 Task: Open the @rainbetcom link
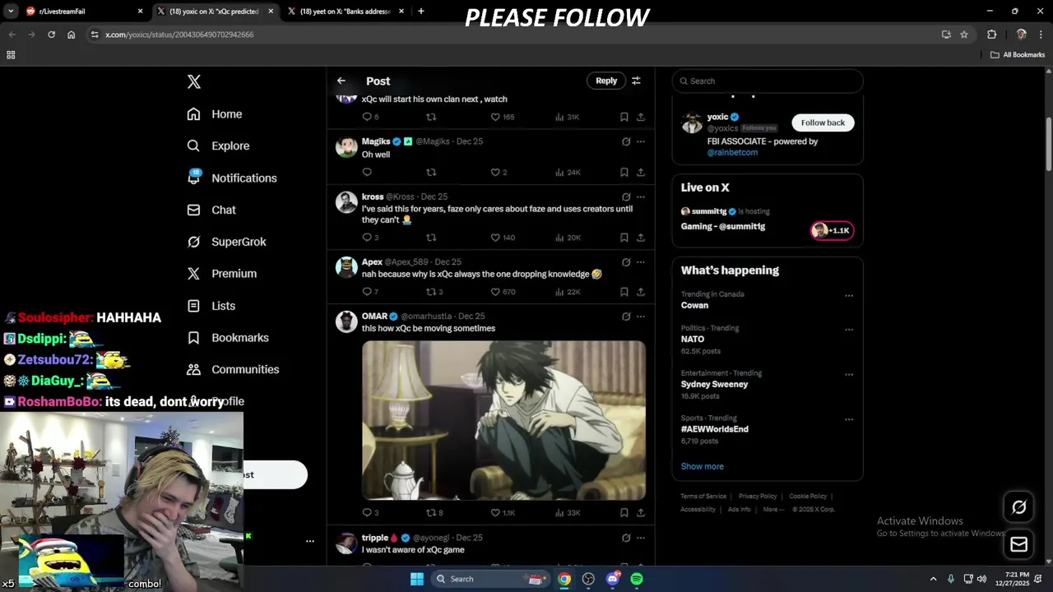tap(732, 152)
